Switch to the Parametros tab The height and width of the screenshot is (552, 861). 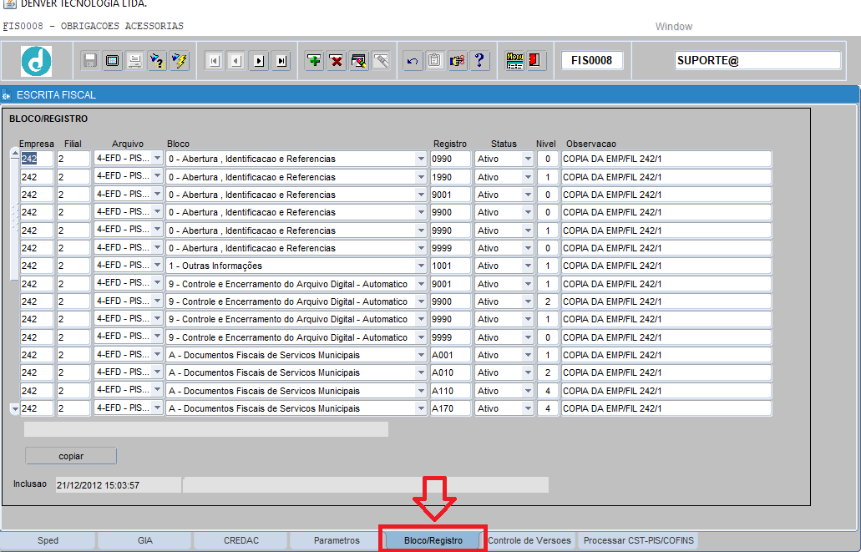pyautogui.click(x=337, y=540)
